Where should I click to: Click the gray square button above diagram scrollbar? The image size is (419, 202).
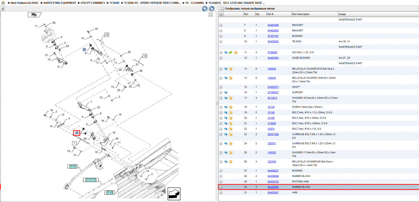211,14
